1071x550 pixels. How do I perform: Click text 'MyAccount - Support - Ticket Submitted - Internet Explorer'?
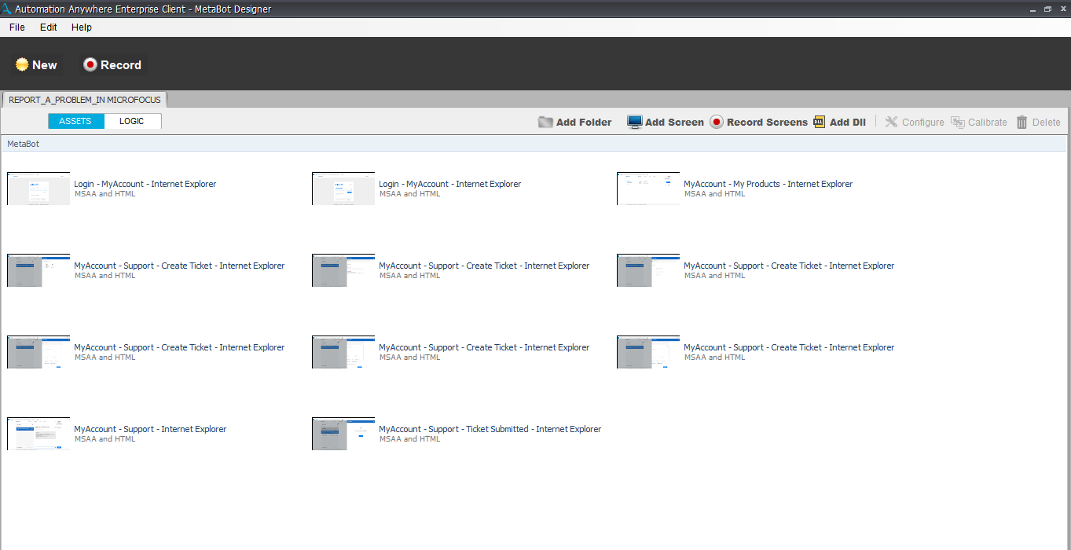point(490,429)
